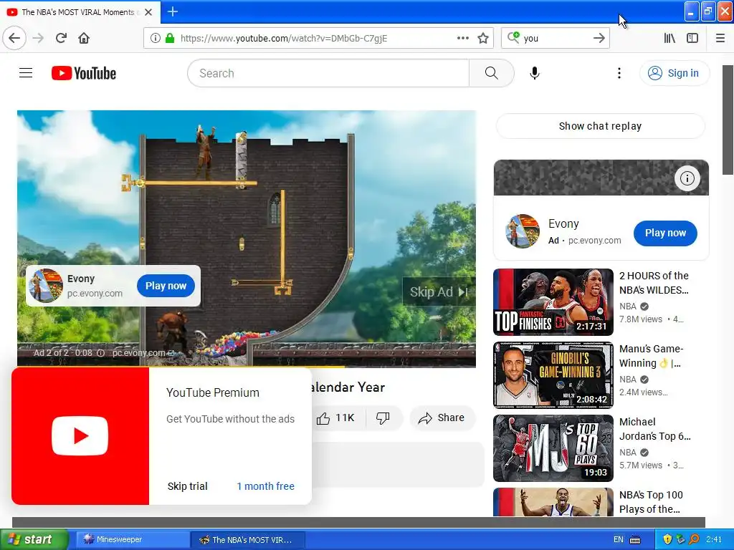Reload the page with the refresh icon

tap(61, 38)
